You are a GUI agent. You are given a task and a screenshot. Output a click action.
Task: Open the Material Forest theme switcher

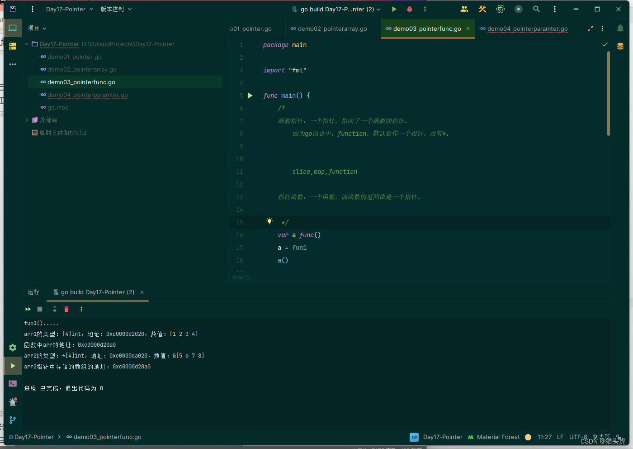(x=494, y=437)
